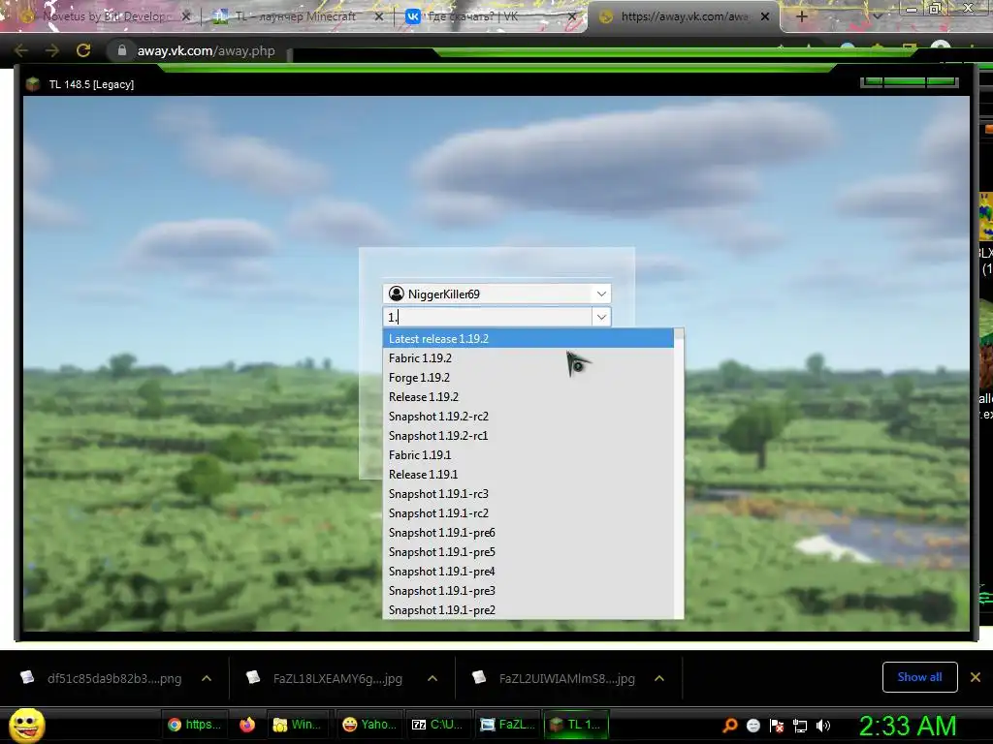The height and width of the screenshot is (744, 993).
Task: Select Snapshot 1.19.1-pre5
Action: point(529,551)
